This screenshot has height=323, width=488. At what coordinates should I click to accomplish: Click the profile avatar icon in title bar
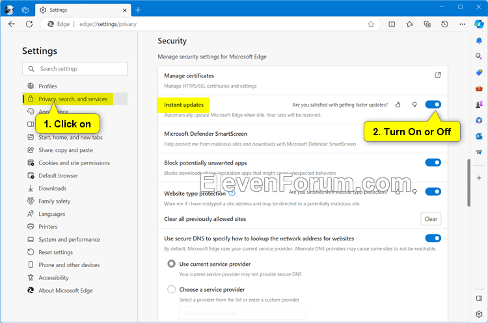9,10
